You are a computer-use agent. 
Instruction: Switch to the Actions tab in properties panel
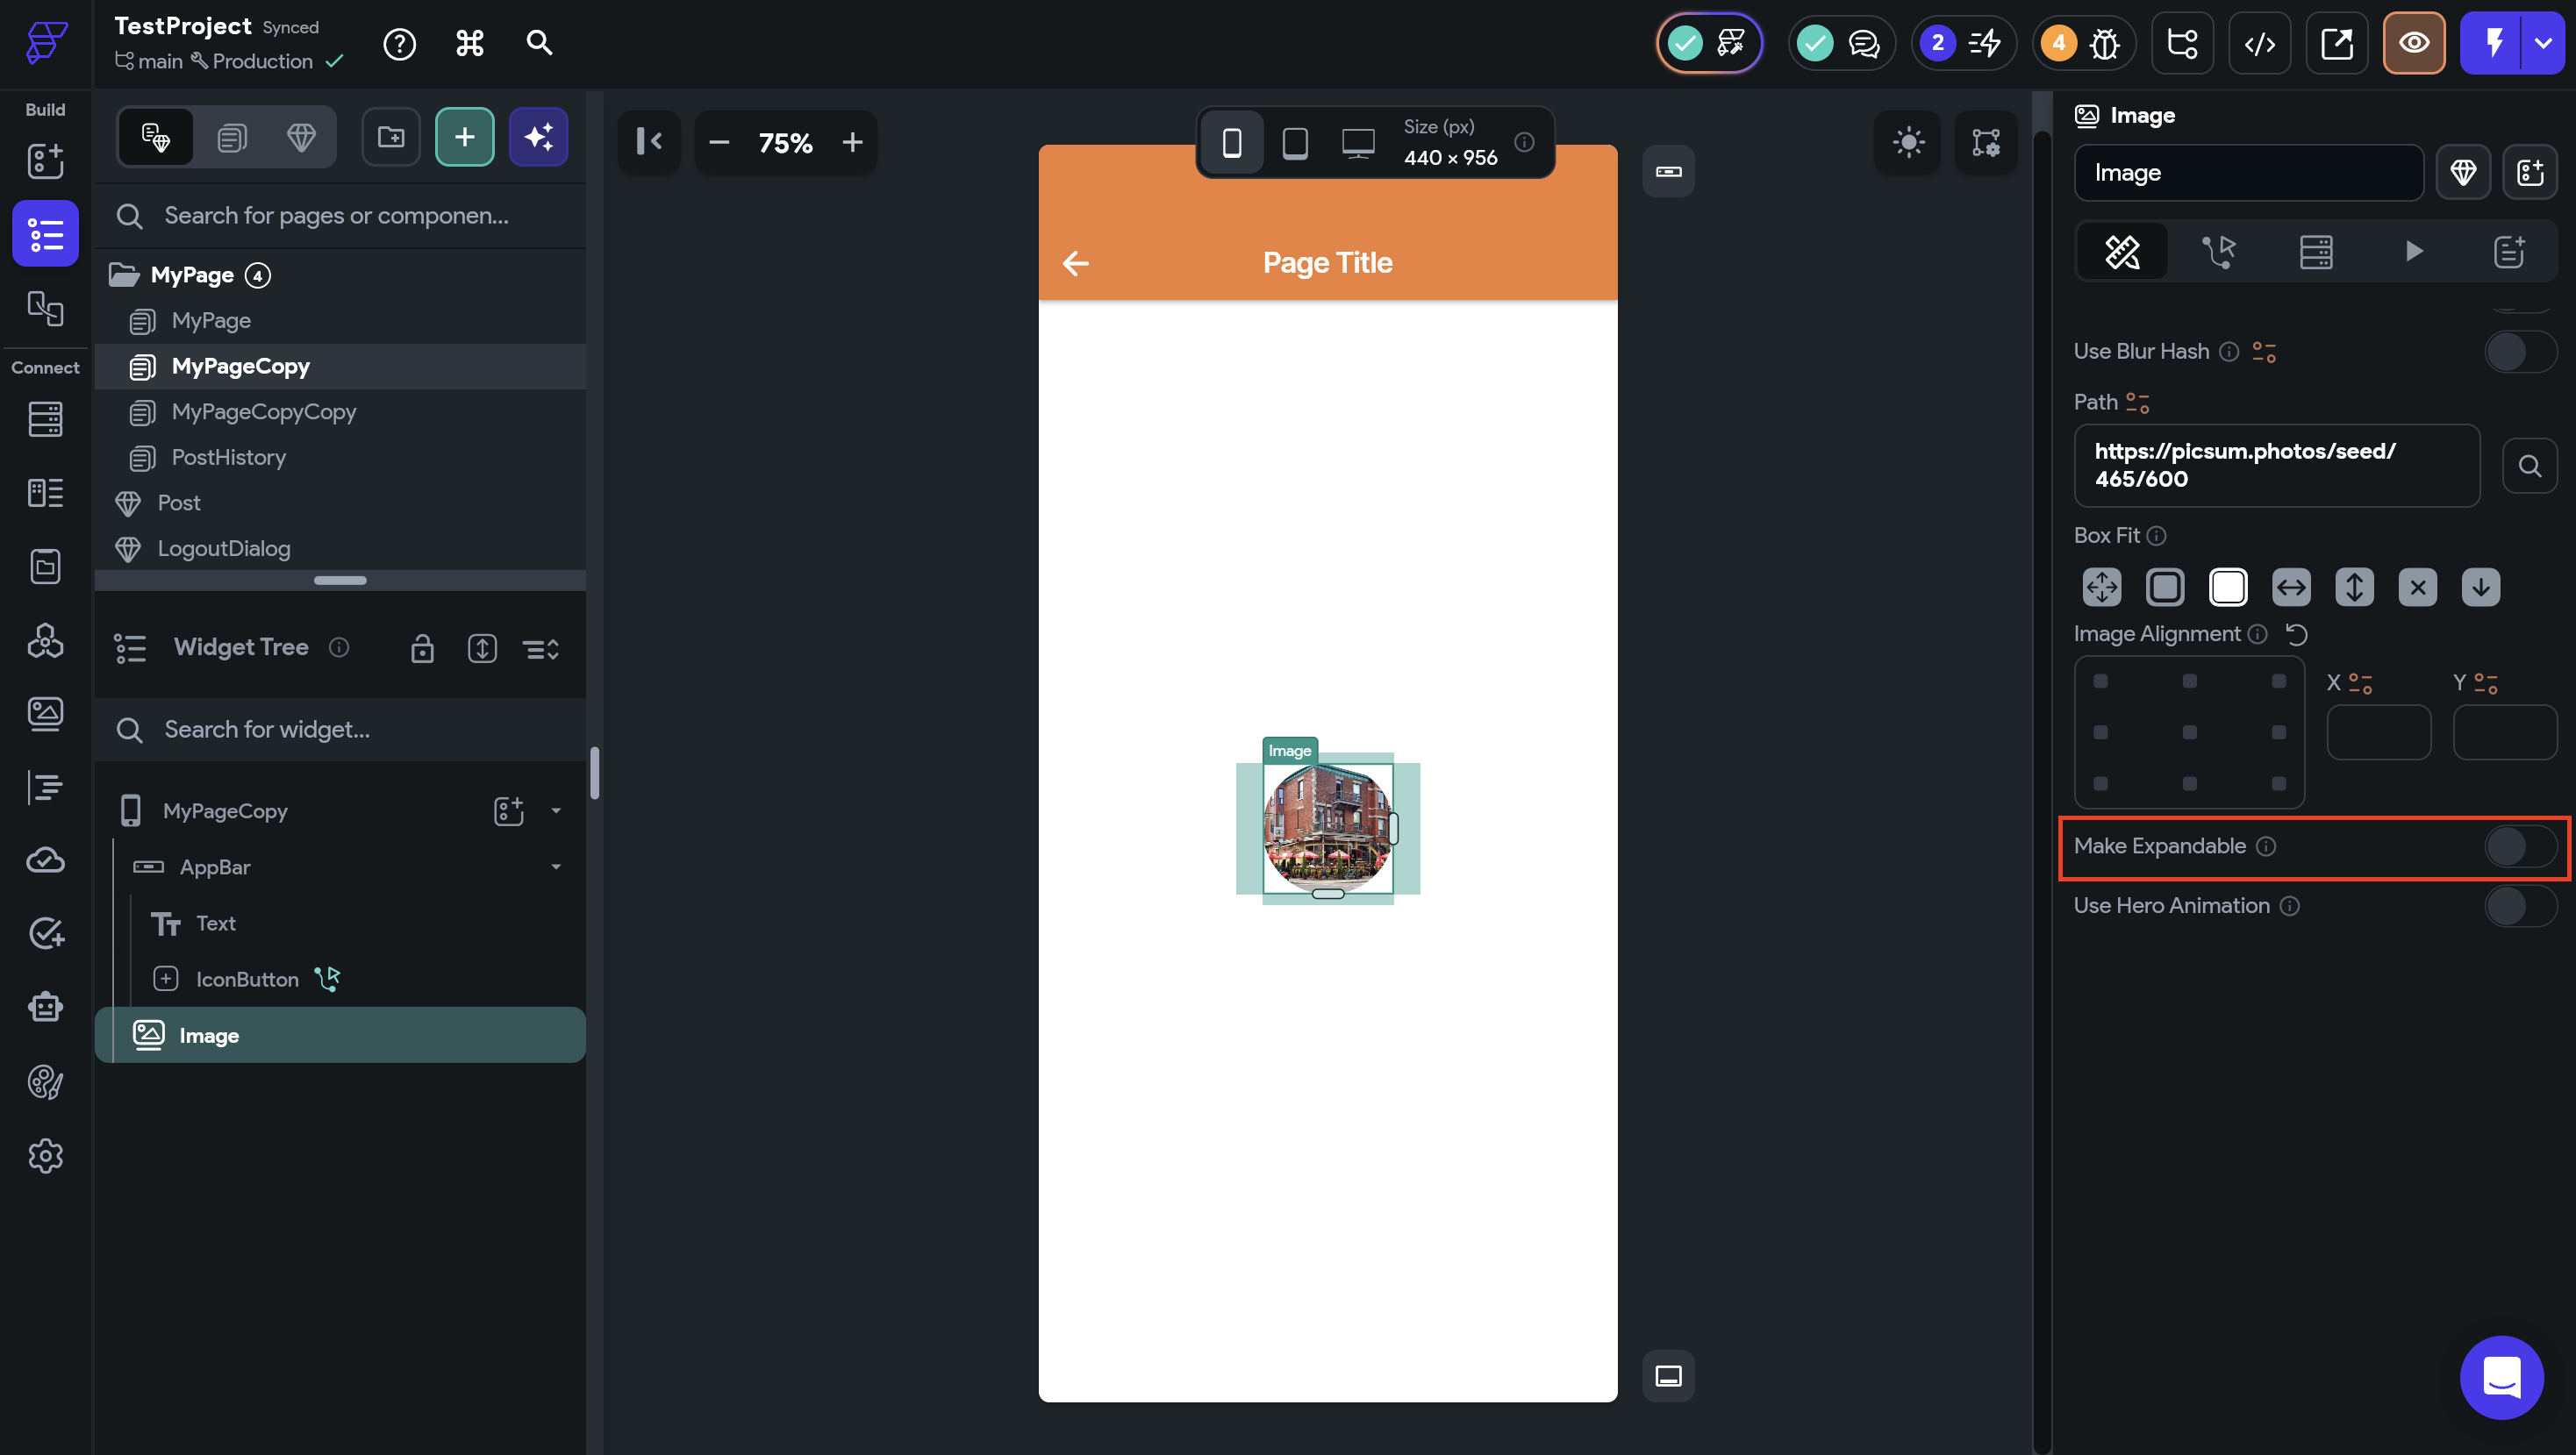(x=2218, y=252)
